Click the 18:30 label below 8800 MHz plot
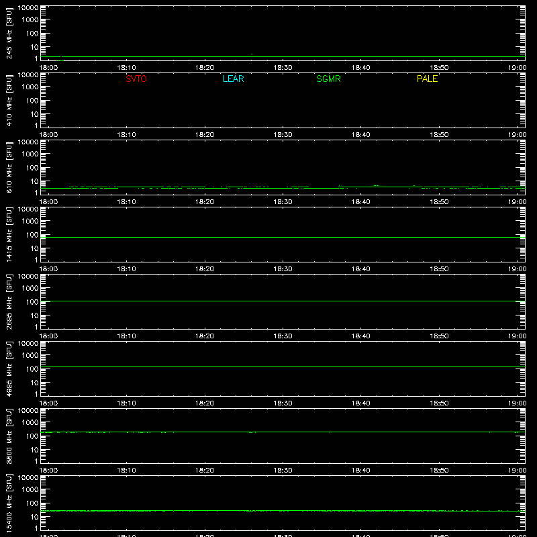This screenshot has height=537, width=537. point(283,471)
